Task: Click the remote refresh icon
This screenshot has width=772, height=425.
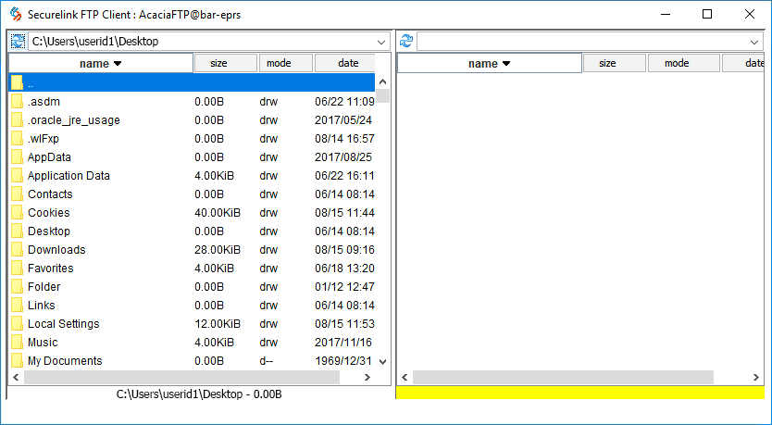Action: [x=405, y=42]
